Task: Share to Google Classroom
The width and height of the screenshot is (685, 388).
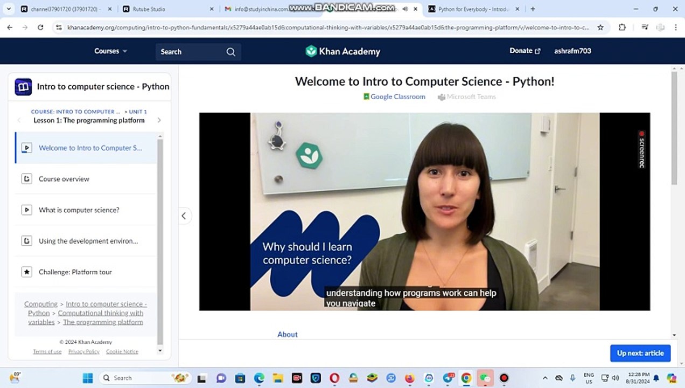Action: (394, 96)
